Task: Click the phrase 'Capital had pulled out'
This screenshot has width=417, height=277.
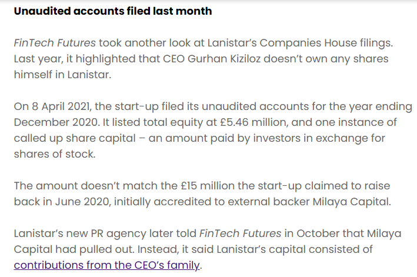Action: click(74, 249)
